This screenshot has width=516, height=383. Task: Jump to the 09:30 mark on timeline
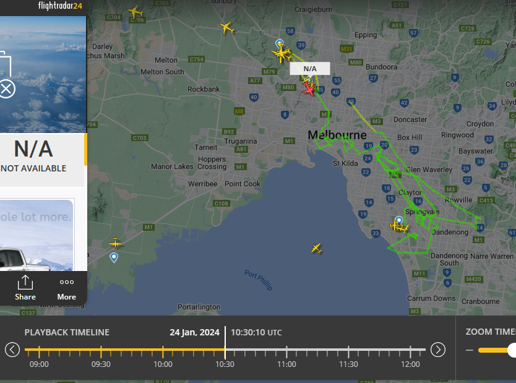tap(101, 351)
